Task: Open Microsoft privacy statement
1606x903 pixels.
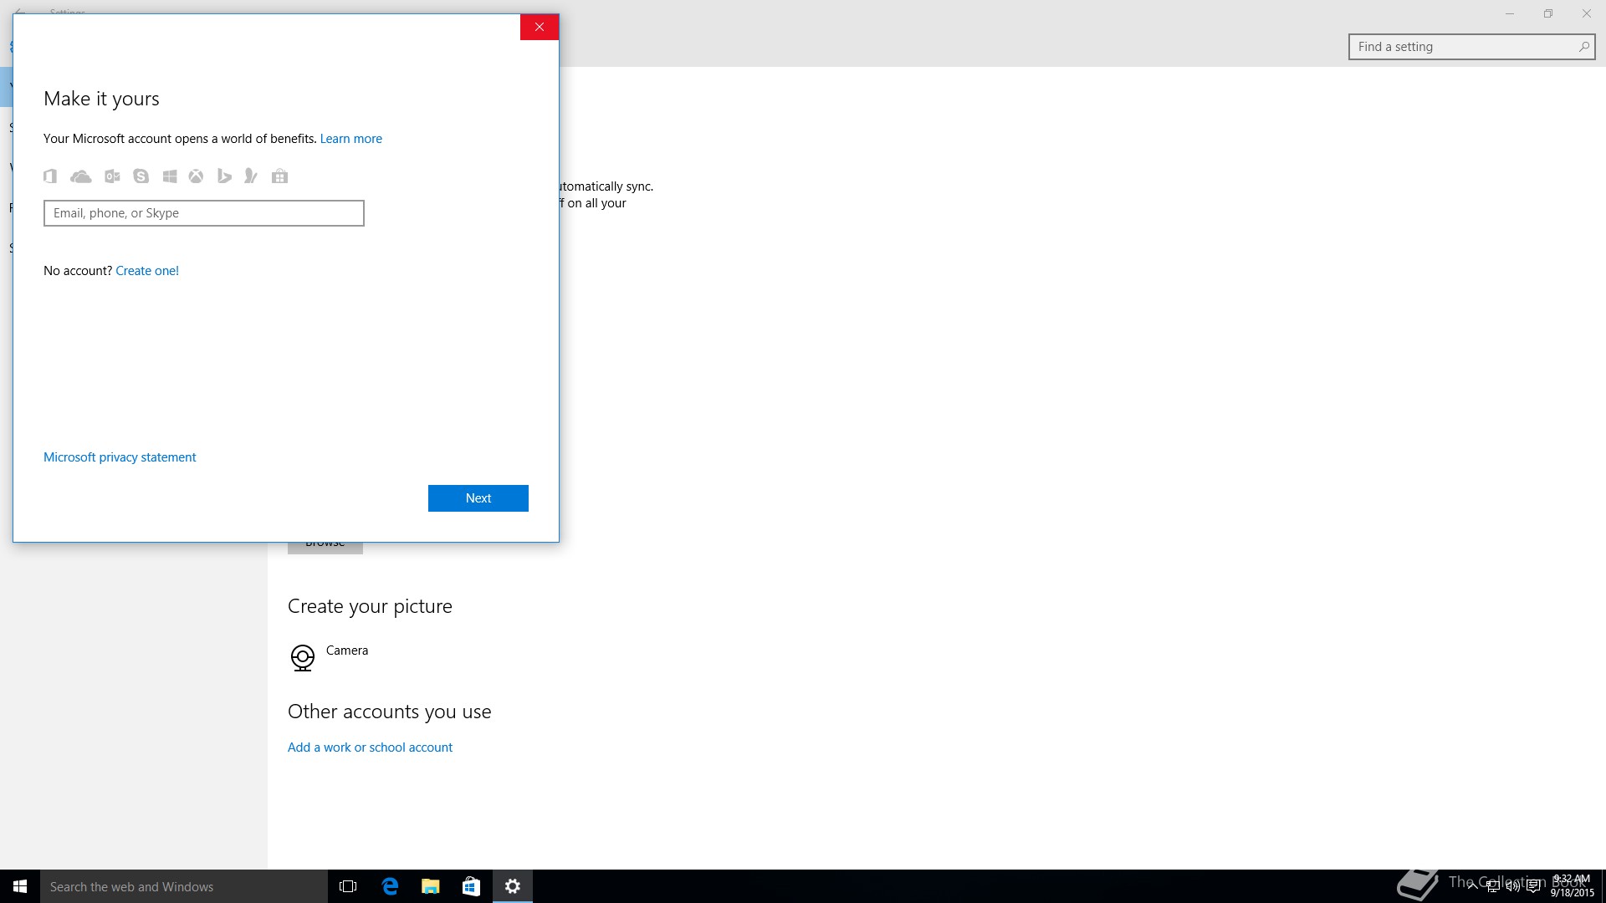Action: coord(120,457)
